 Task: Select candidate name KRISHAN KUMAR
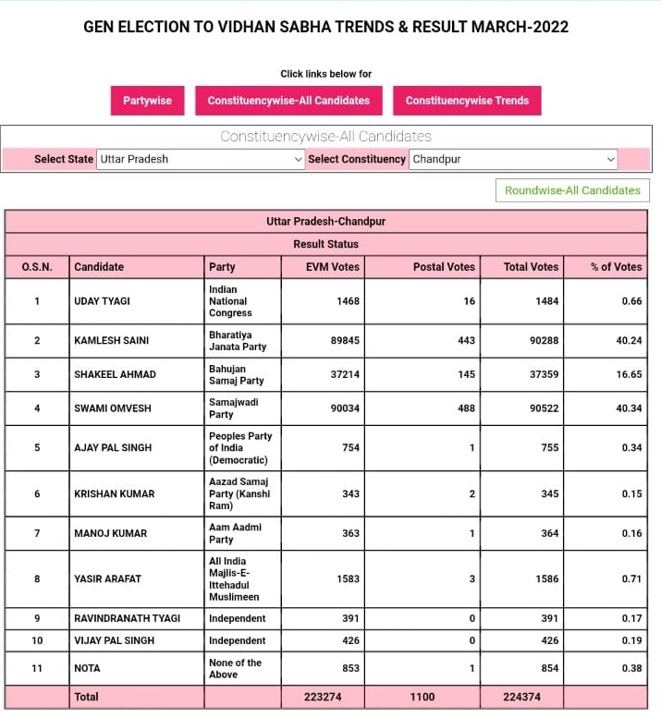(115, 494)
